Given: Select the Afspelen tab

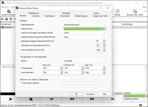Looking at the screenshot, I should pos(23,16).
